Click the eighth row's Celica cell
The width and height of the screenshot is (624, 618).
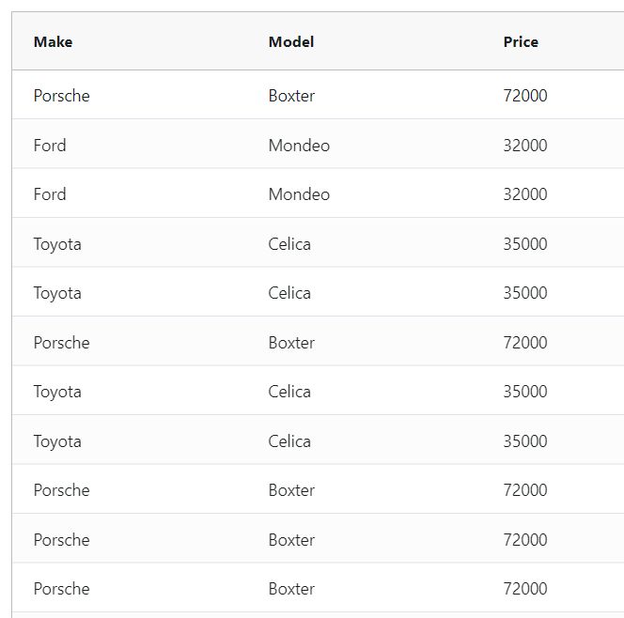[x=289, y=441]
